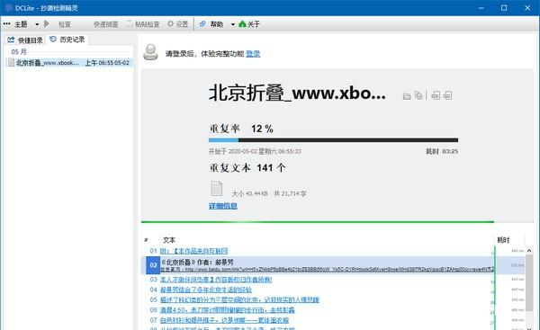
Task: Click the open-folder icon beside the title
Action: point(407,96)
